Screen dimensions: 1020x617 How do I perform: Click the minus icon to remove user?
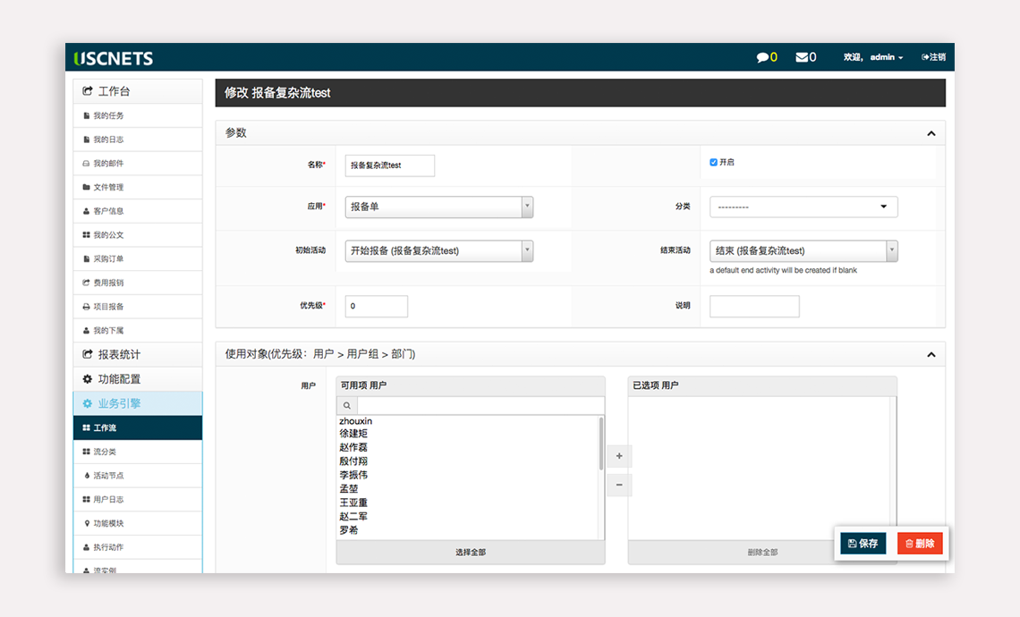click(619, 486)
